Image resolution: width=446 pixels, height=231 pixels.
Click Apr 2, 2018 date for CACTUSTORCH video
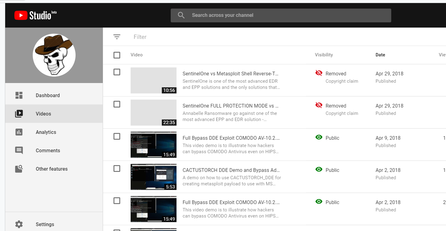(388, 170)
